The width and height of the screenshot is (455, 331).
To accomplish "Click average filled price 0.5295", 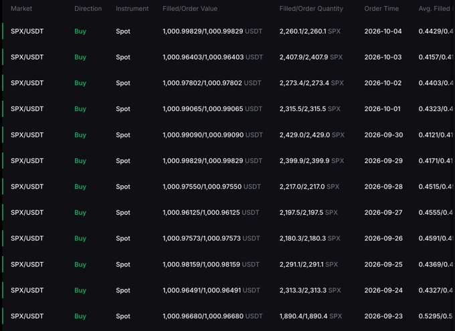I will click(436, 316).
